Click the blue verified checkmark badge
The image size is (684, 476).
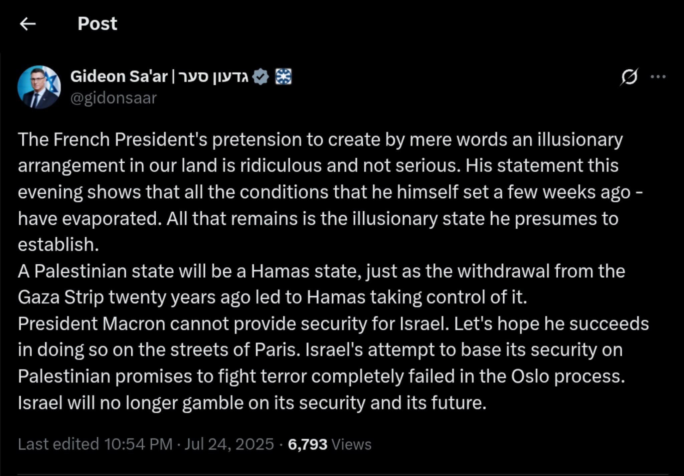(261, 77)
